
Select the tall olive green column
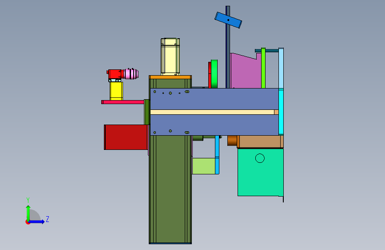click(x=170, y=190)
